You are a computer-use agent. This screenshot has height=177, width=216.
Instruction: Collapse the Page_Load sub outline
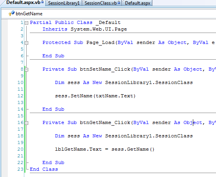click(x=26, y=43)
